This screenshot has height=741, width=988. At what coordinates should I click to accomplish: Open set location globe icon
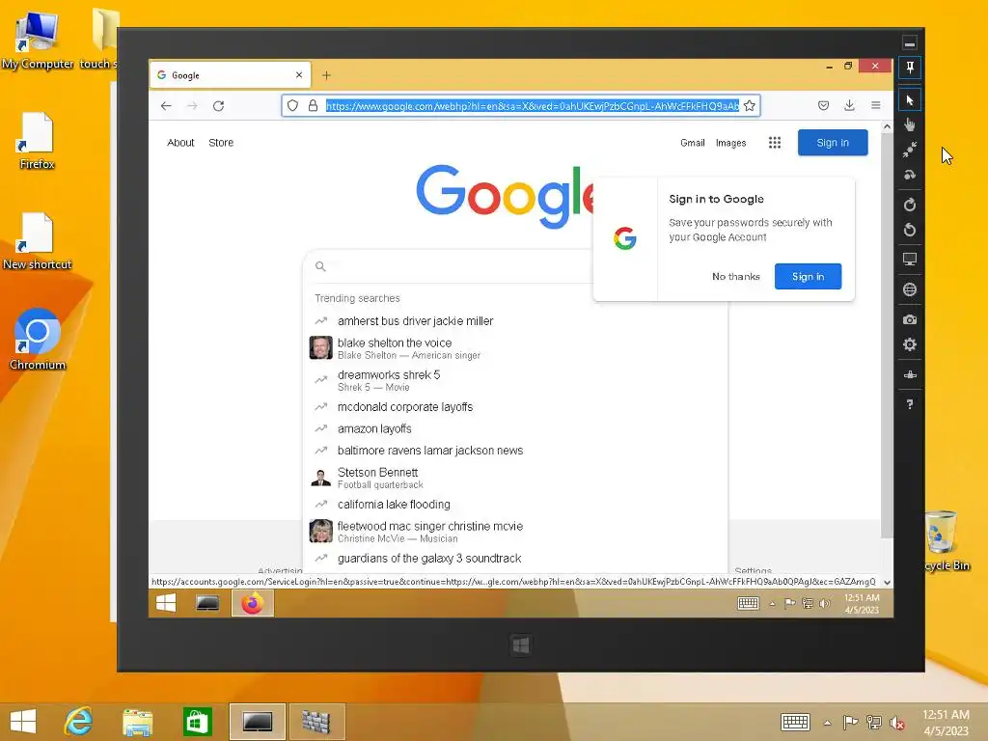point(909,289)
